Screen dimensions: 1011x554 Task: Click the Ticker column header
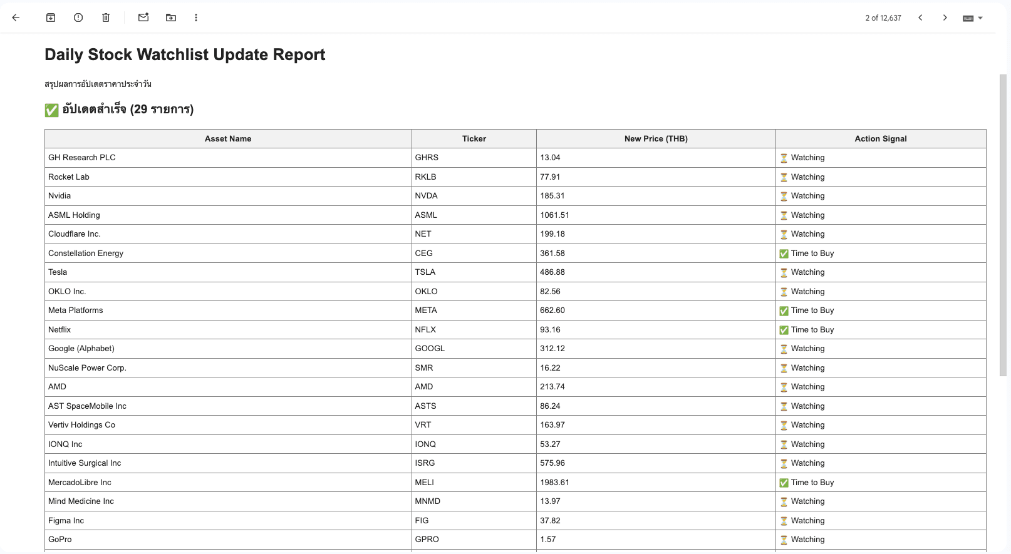[474, 139]
